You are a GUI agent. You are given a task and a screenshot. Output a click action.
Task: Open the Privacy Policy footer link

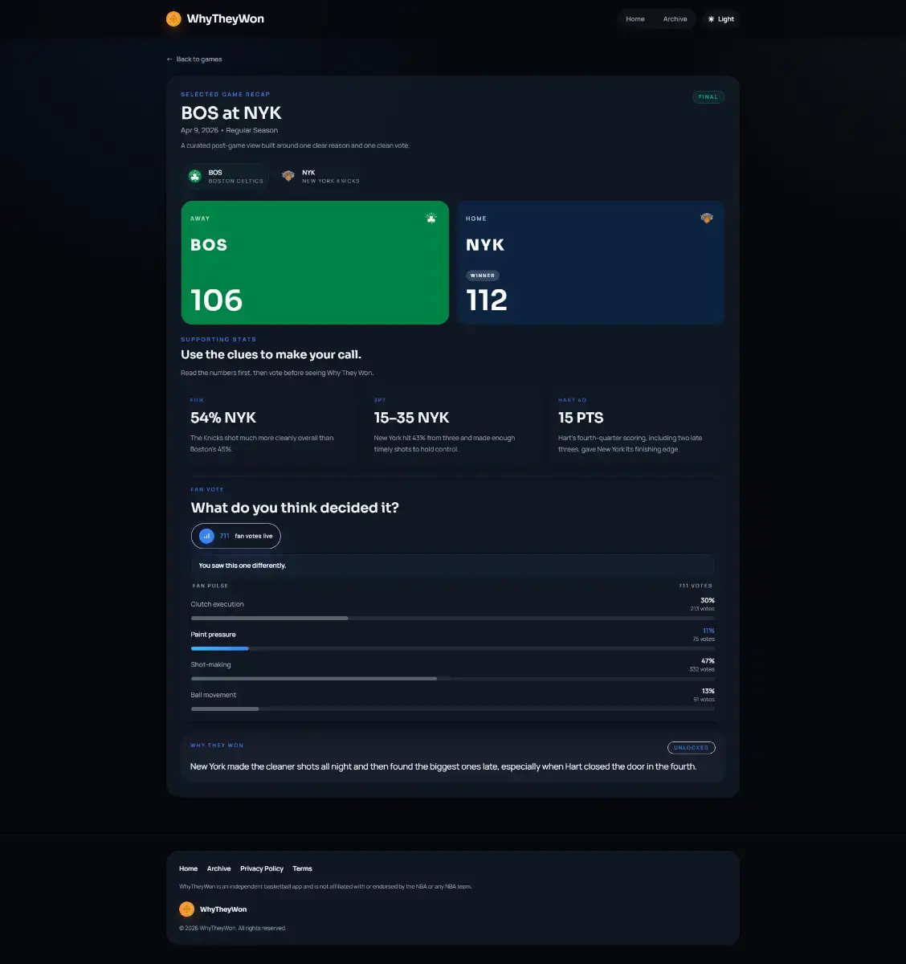[x=262, y=868]
